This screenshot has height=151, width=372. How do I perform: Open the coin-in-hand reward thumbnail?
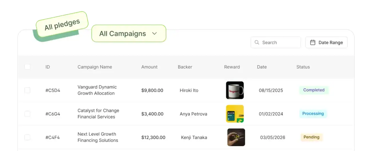click(236, 137)
